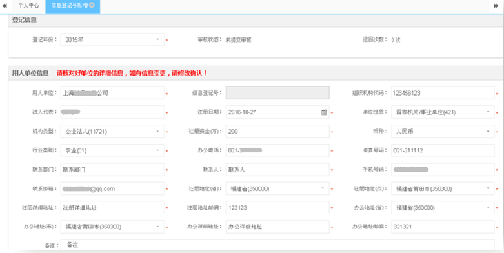Viewport: 504px width, 253px height.
Task: Open the 办公地址(市) dropdown
Action: click(112, 227)
